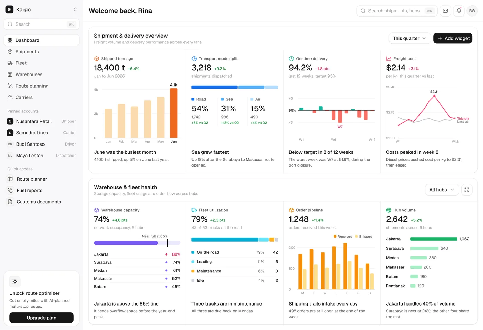Click the Customs documents file icon
The height and width of the screenshot is (330, 483).
coord(10,202)
